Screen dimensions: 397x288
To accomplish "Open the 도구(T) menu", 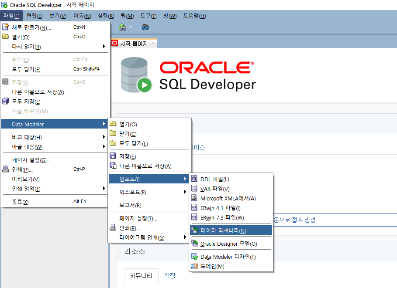I will tap(148, 16).
